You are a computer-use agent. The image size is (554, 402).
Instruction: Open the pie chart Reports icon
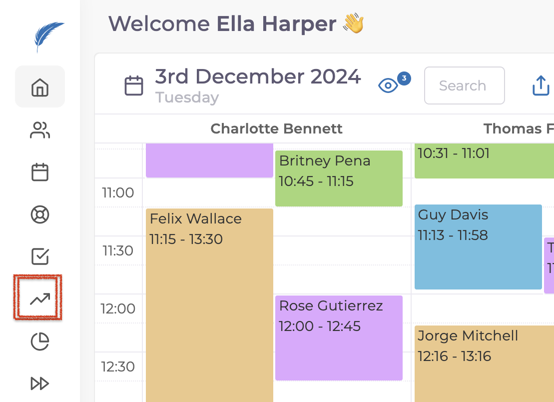(40, 341)
